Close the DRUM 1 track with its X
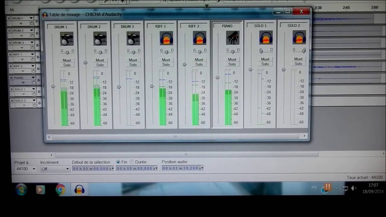The height and width of the screenshot is (217, 386). click(9, 19)
